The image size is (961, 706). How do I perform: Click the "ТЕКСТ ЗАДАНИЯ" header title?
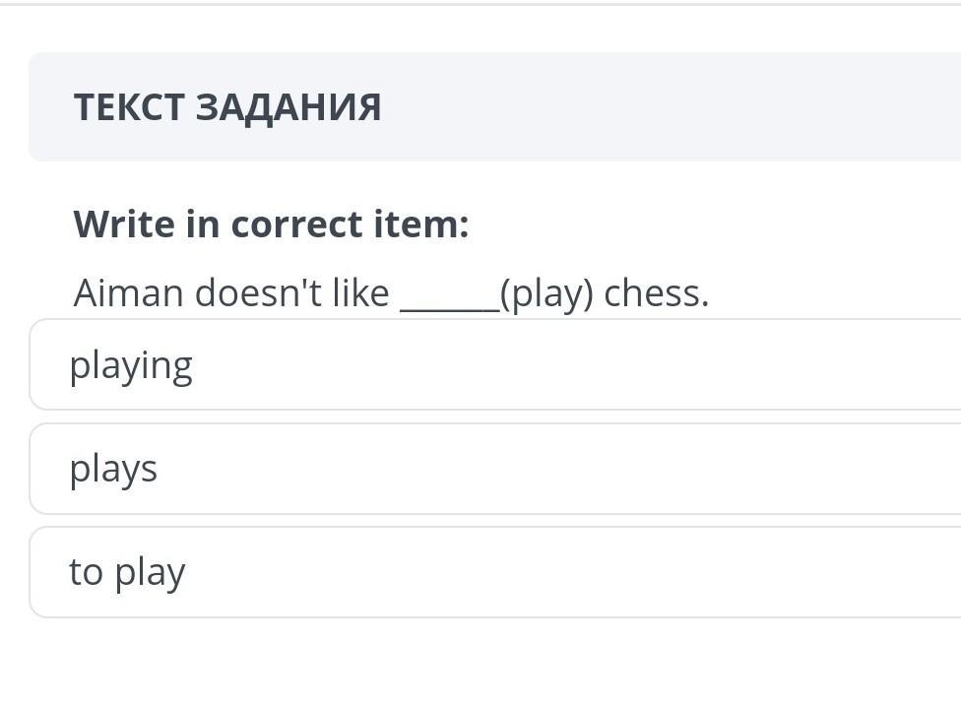click(x=227, y=106)
